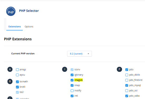Open the PHP version dropdown
This screenshot has width=145, height=99.
point(79,54)
